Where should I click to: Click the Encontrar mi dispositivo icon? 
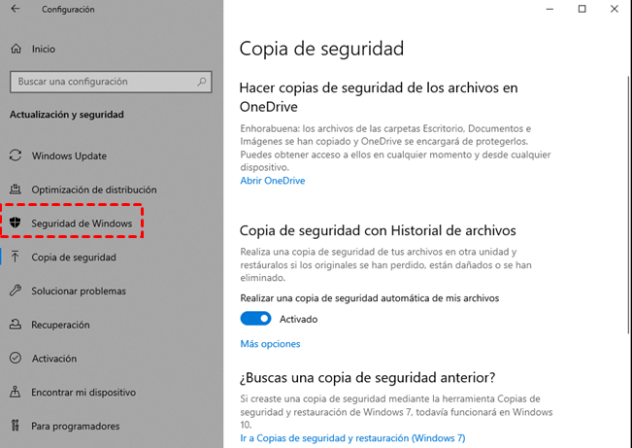coord(16,393)
